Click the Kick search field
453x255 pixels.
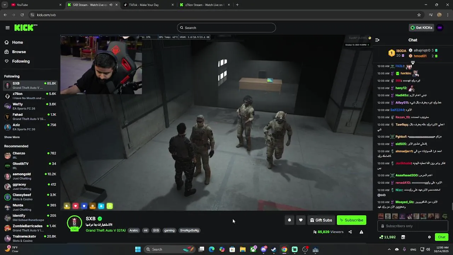click(x=226, y=28)
